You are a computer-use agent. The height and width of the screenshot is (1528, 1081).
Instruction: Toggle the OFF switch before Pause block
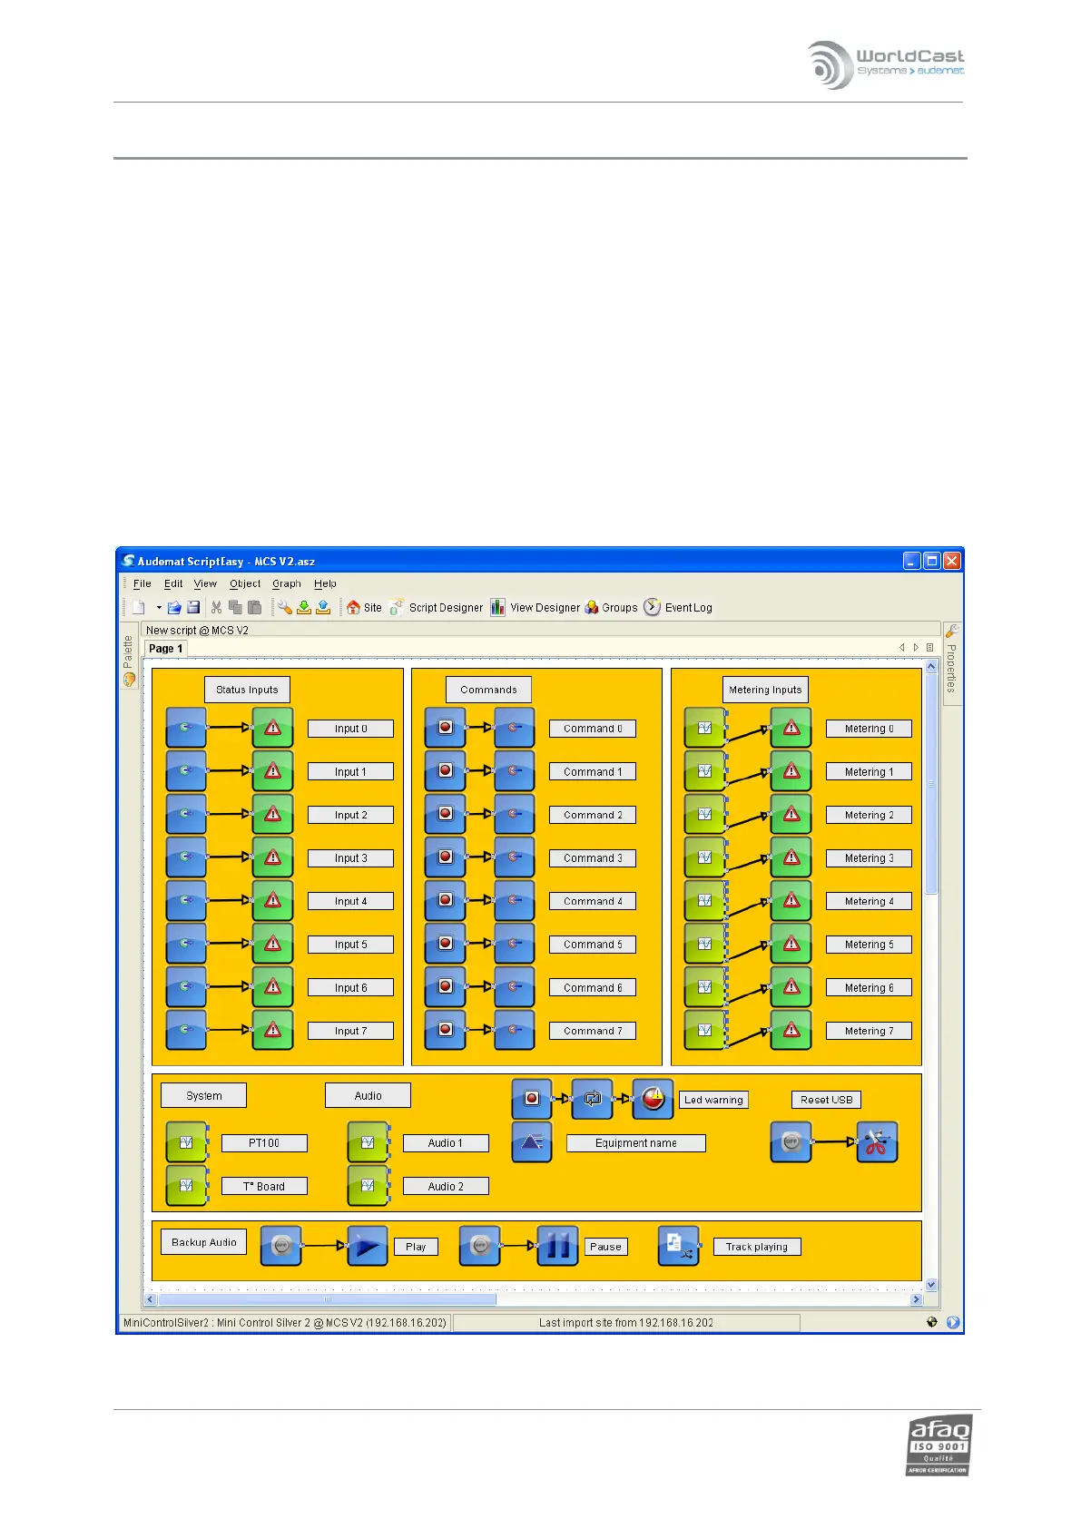[480, 1246]
